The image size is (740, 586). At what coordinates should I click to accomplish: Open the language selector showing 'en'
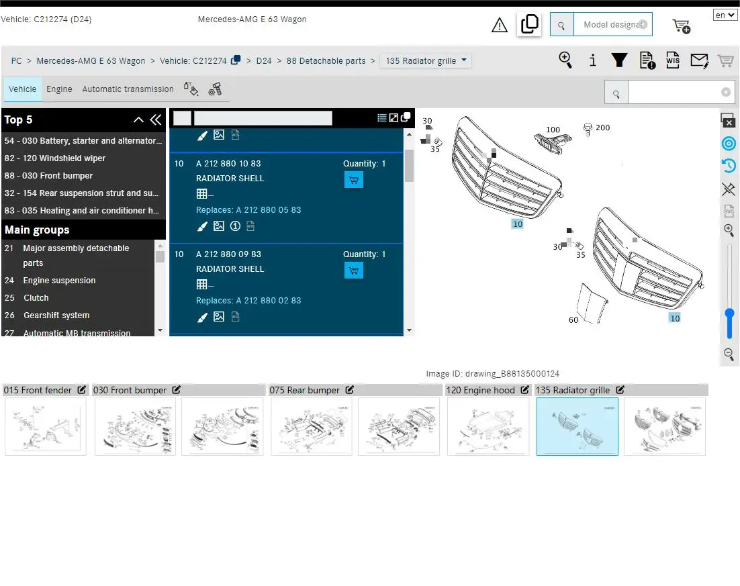click(x=725, y=15)
